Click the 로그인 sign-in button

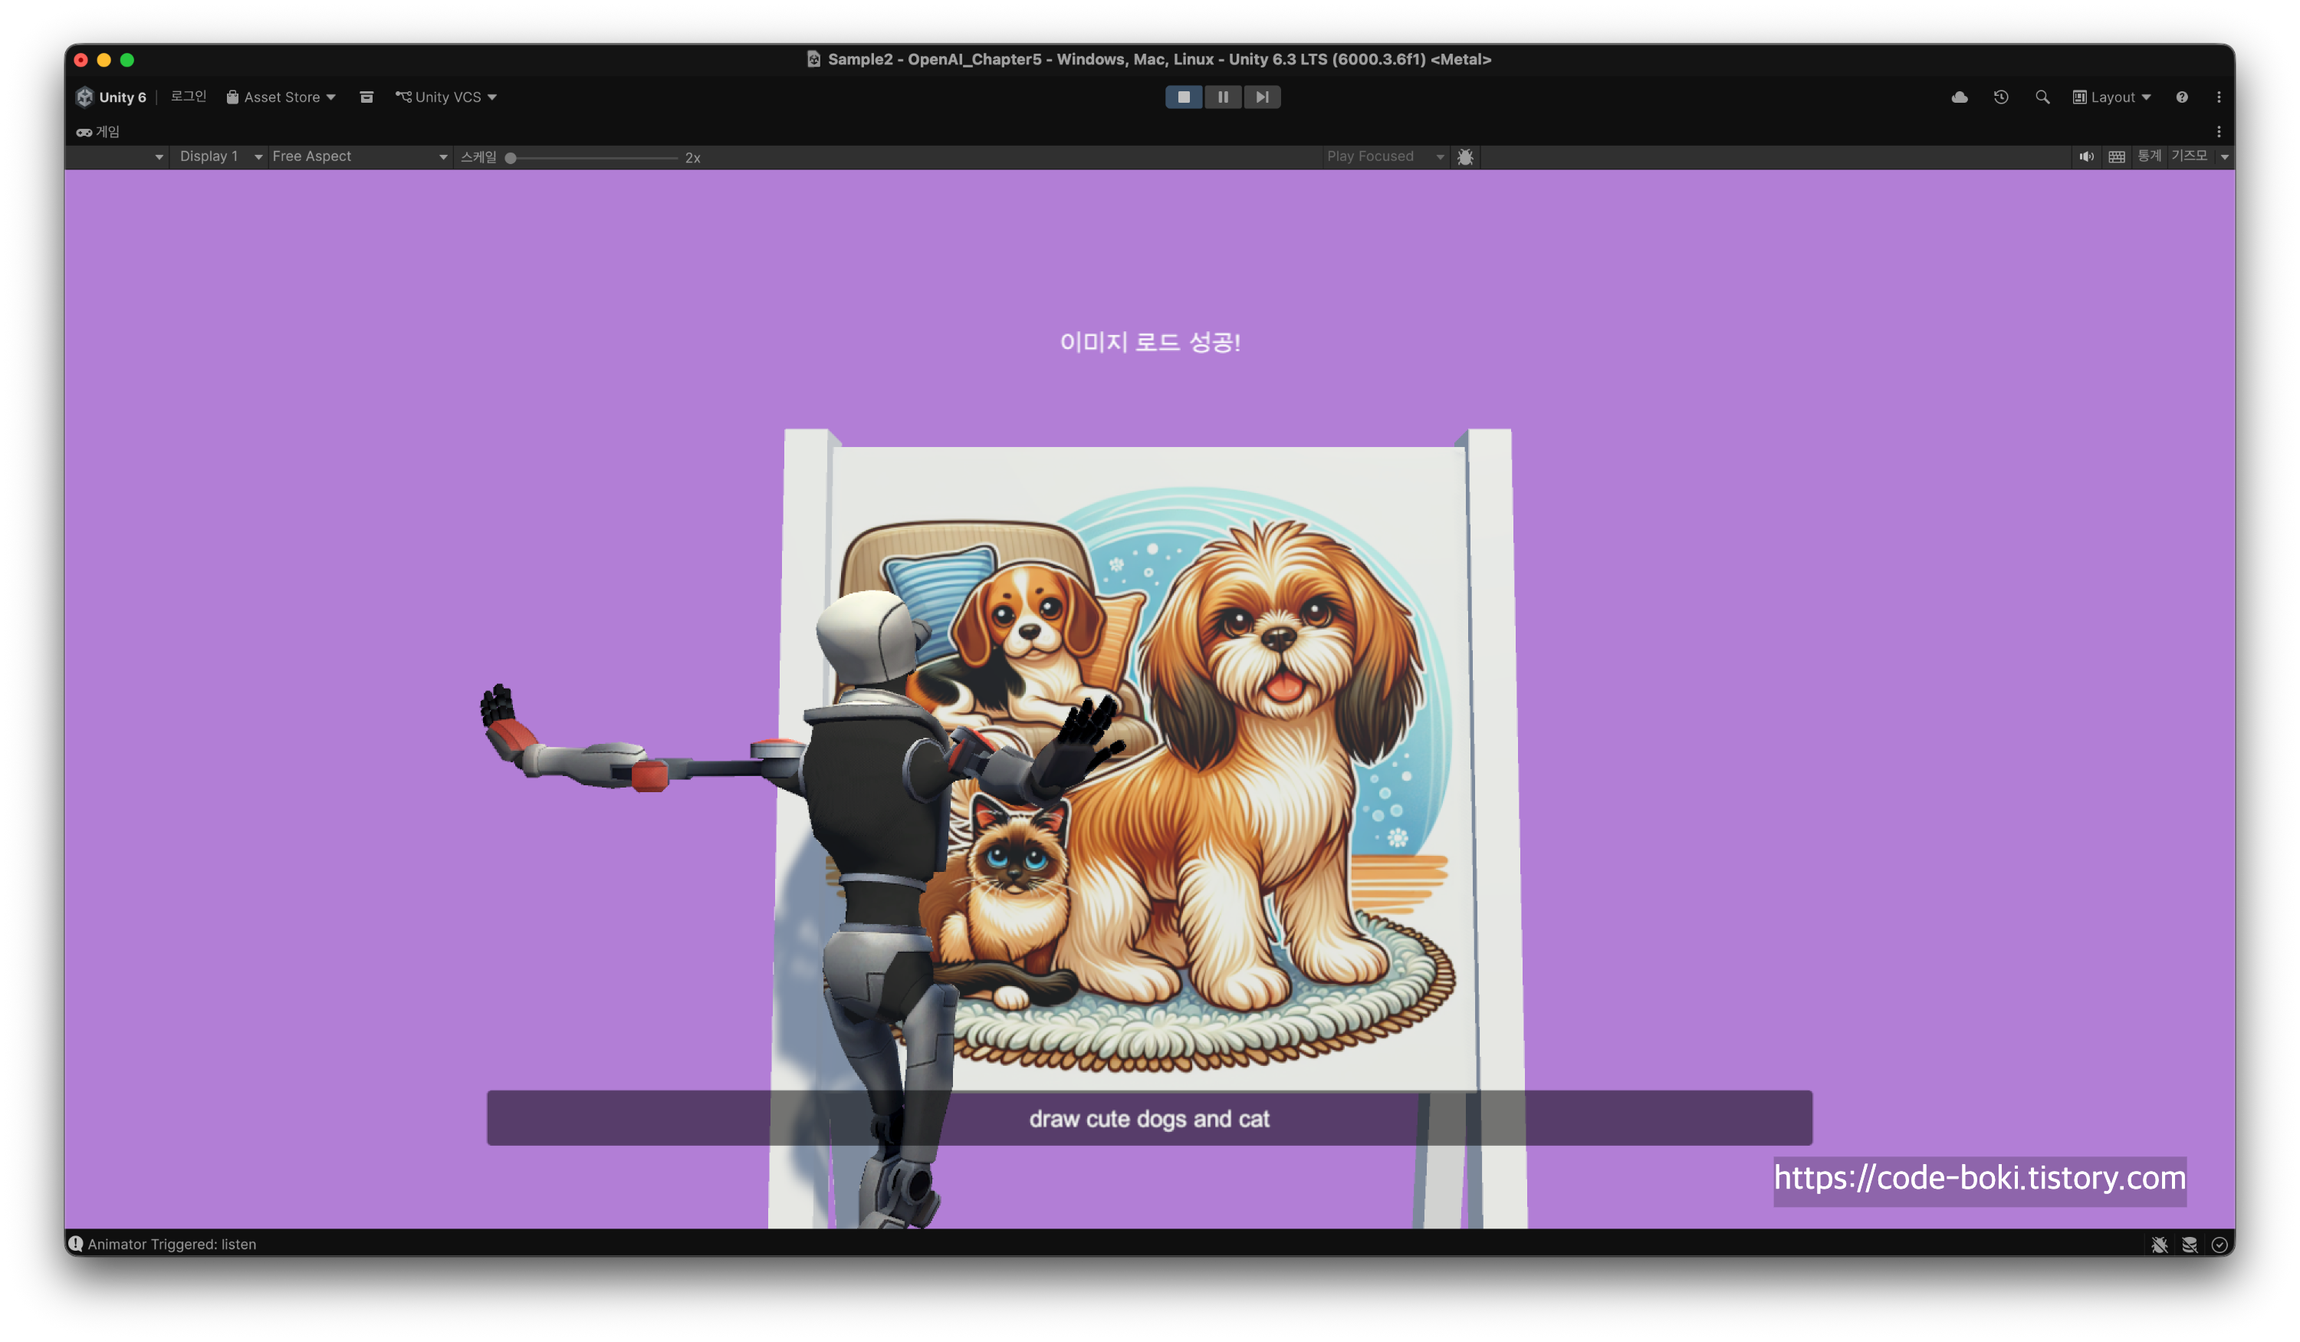(188, 97)
